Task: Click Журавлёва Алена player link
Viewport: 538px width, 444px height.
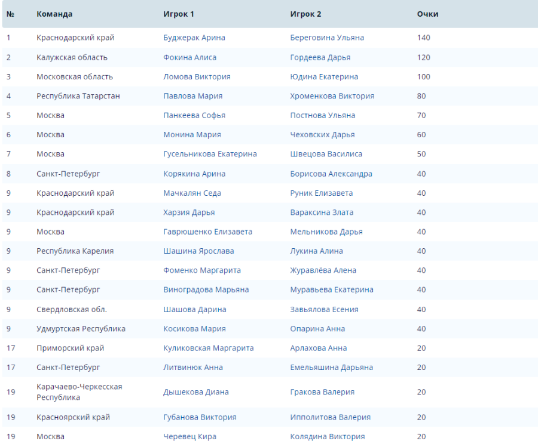Action: pyautogui.click(x=323, y=270)
